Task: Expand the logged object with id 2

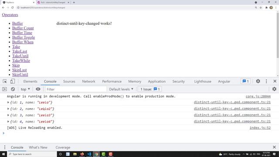Action: point(8,109)
